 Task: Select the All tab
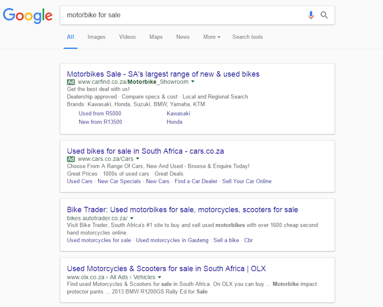point(70,37)
